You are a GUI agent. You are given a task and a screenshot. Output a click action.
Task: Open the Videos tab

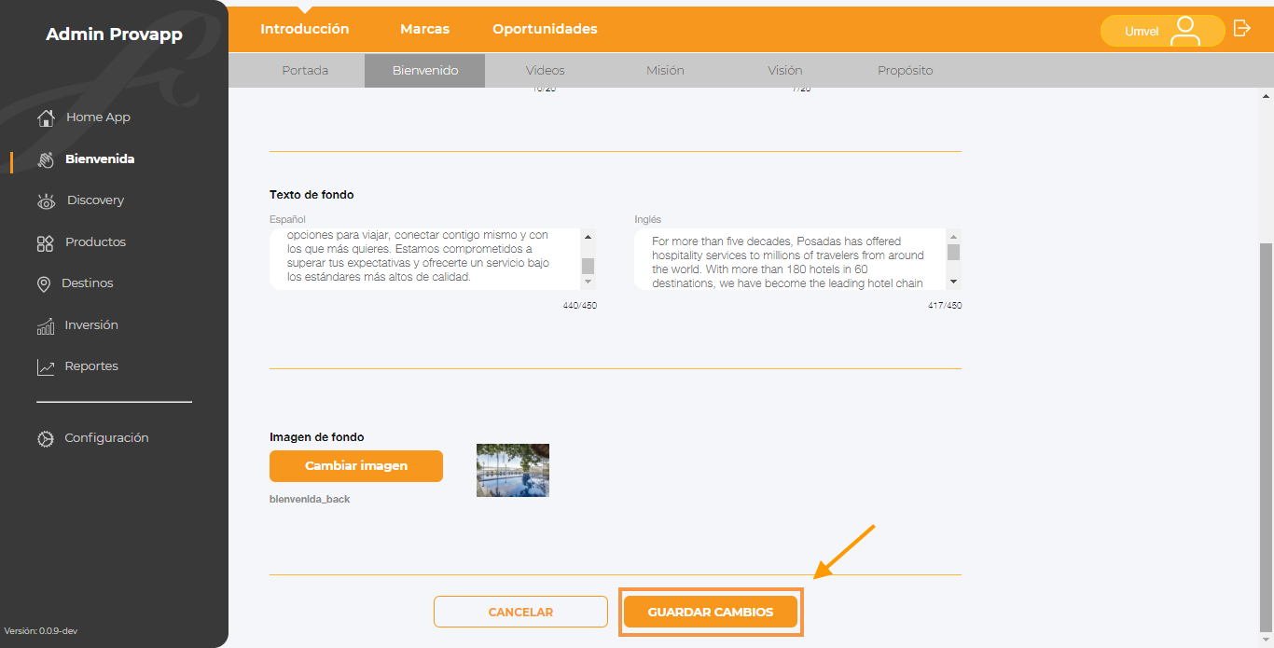point(546,71)
